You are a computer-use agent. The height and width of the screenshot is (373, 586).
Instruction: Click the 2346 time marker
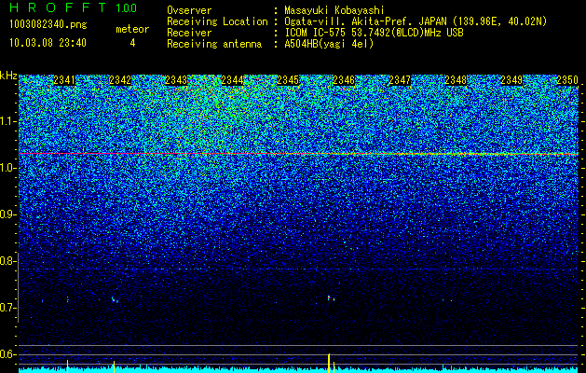tap(344, 80)
